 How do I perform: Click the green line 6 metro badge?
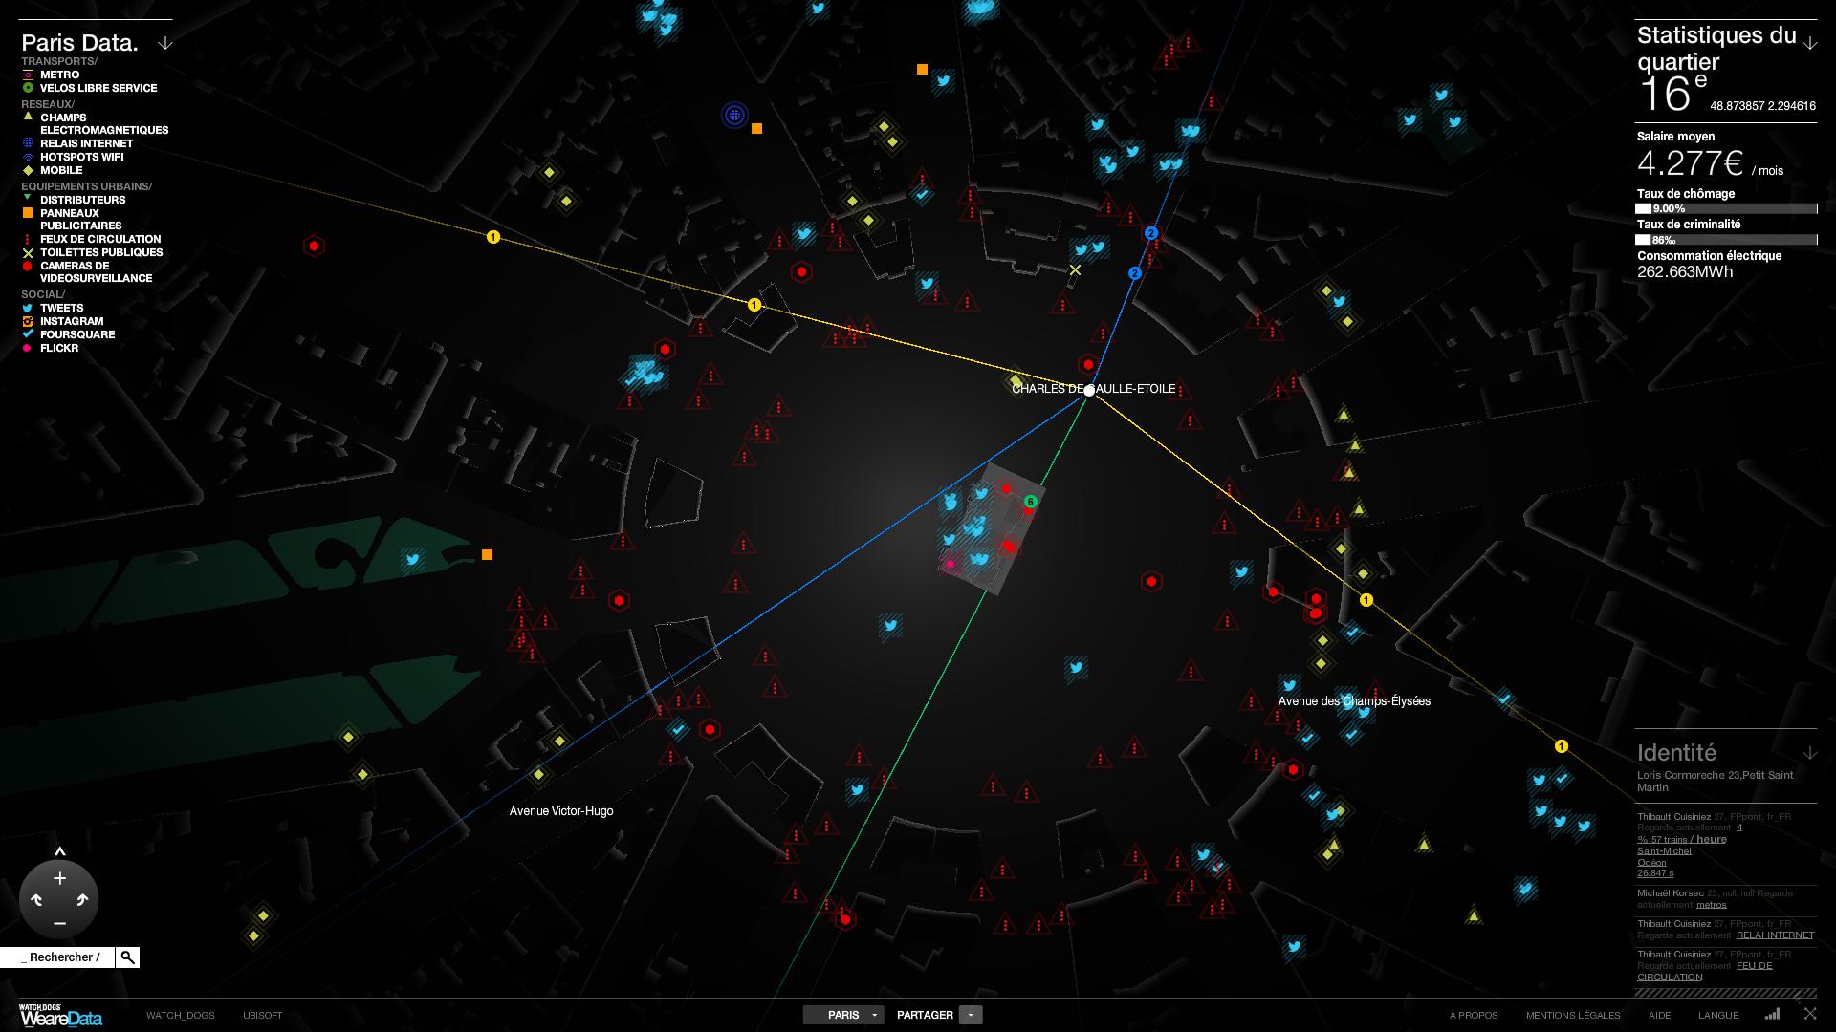click(x=1030, y=502)
